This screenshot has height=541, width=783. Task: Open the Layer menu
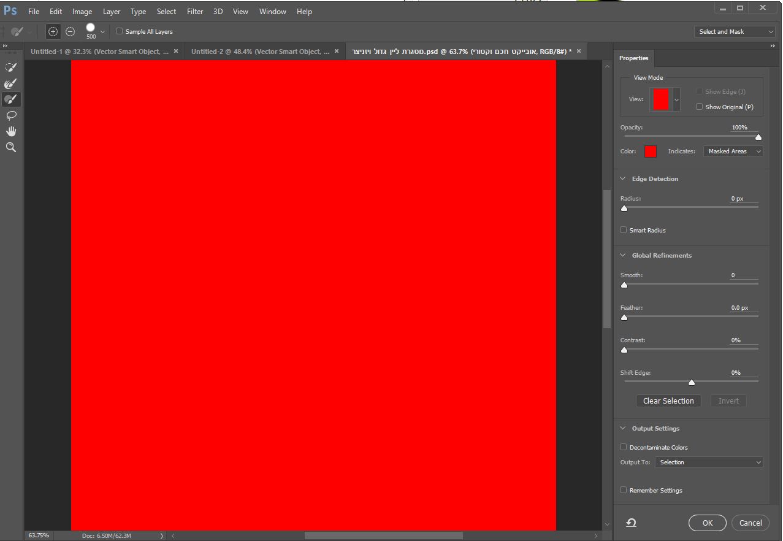(x=112, y=11)
